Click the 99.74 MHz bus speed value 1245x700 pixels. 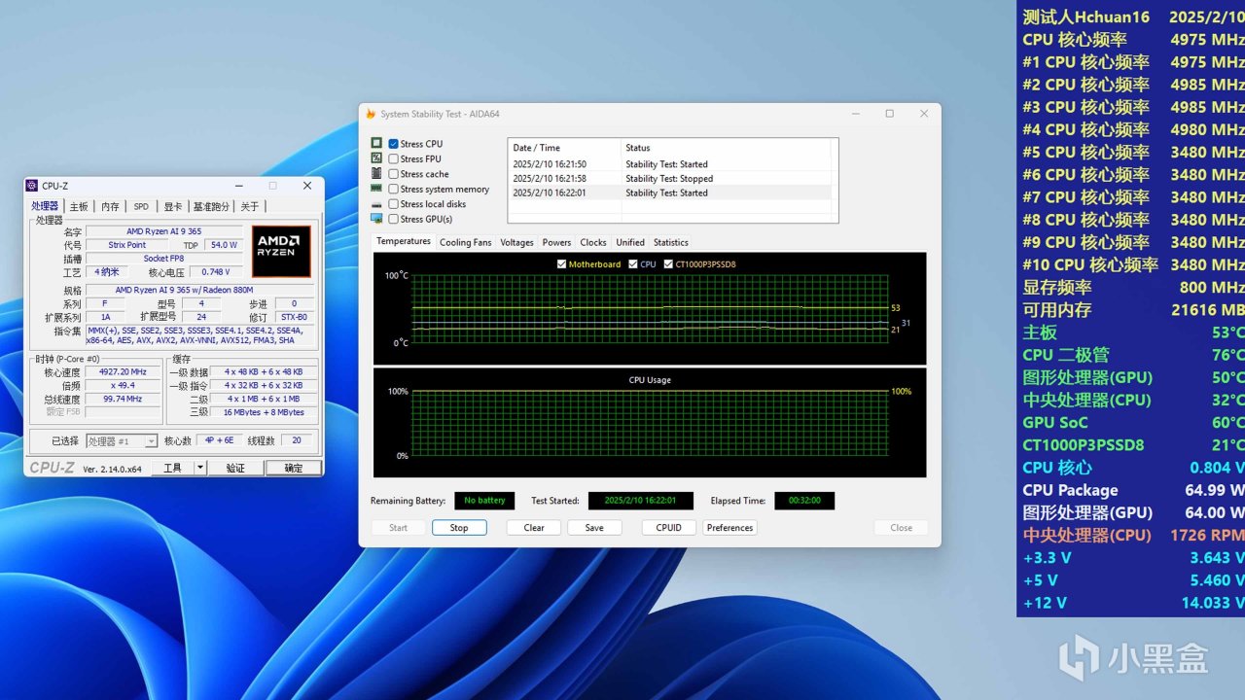[x=123, y=399]
